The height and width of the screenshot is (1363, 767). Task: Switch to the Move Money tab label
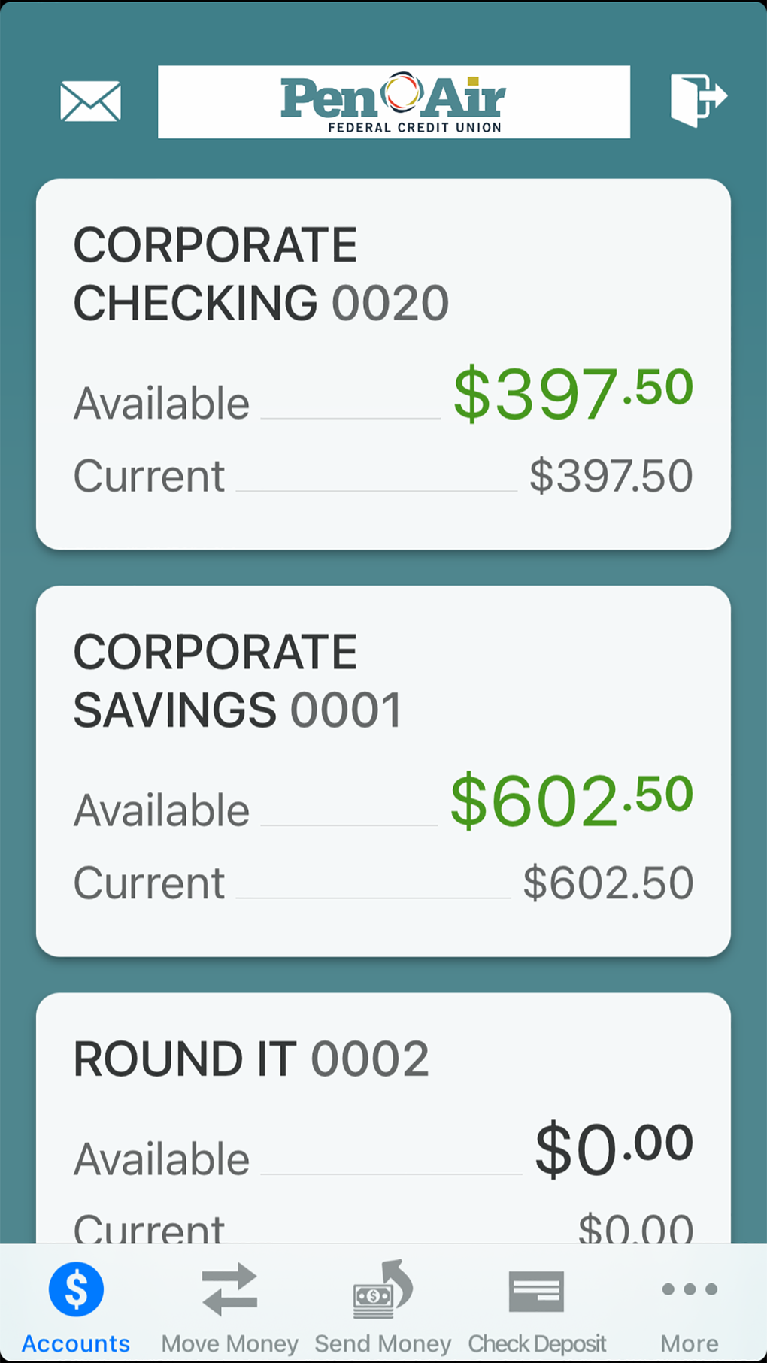(229, 1343)
